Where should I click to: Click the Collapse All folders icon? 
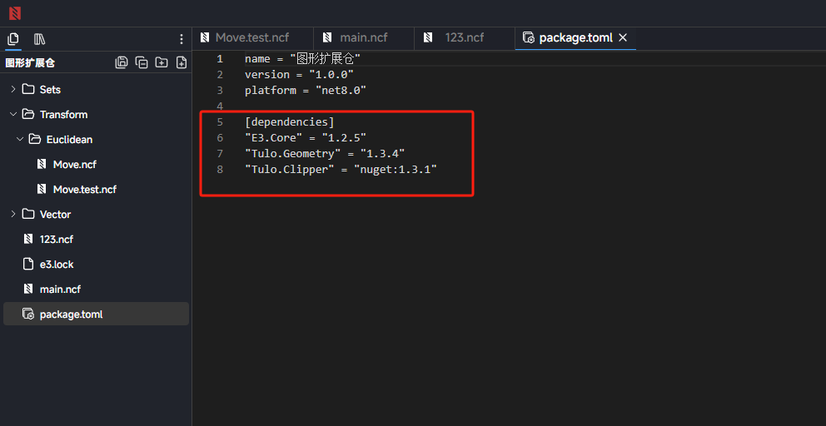click(x=142, y=62)
